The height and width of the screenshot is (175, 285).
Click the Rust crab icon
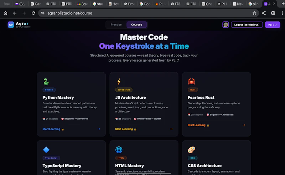click(x=191, y=82)
